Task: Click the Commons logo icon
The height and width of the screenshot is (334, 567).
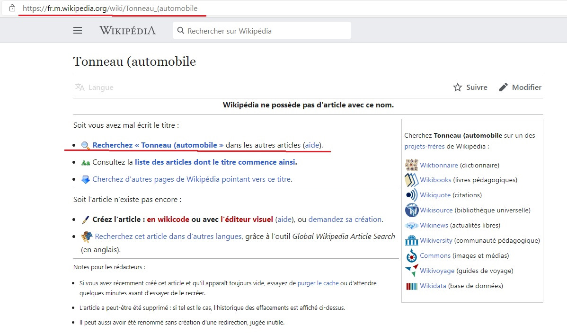Action: [411, 256]
